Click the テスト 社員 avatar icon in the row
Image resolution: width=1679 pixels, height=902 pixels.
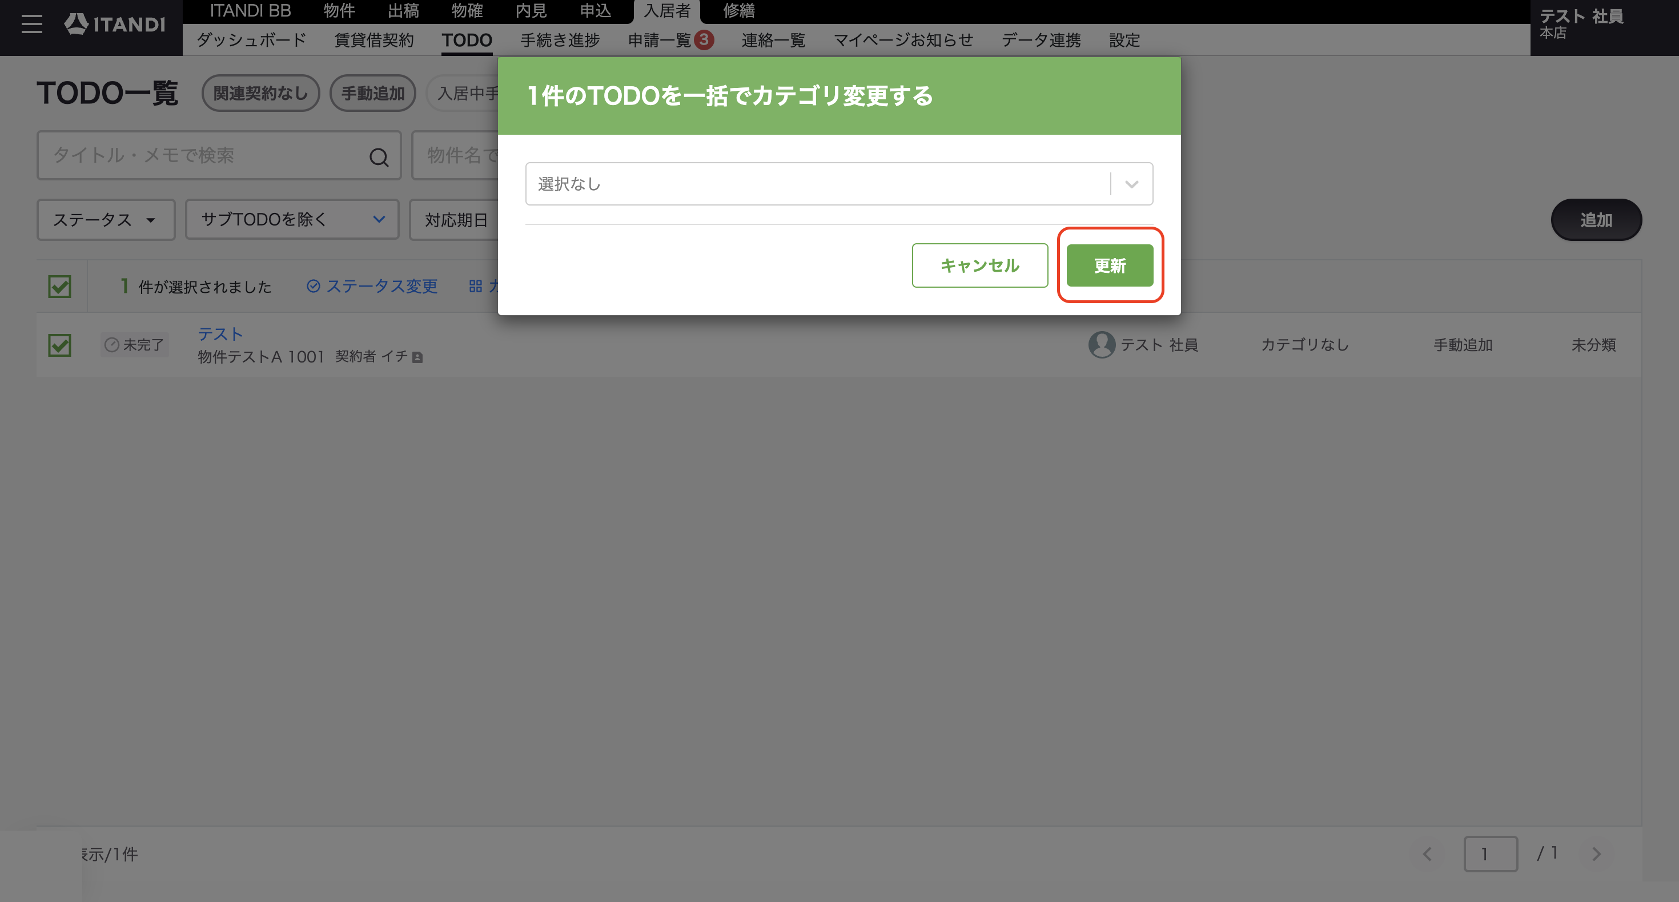(x=1102, y=344)
